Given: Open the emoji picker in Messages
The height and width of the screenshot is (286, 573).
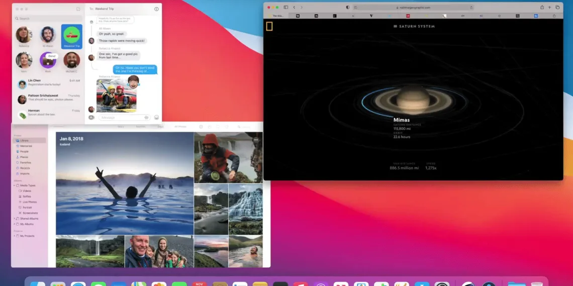Looking at the screenshot, I should tap(156, 117).
